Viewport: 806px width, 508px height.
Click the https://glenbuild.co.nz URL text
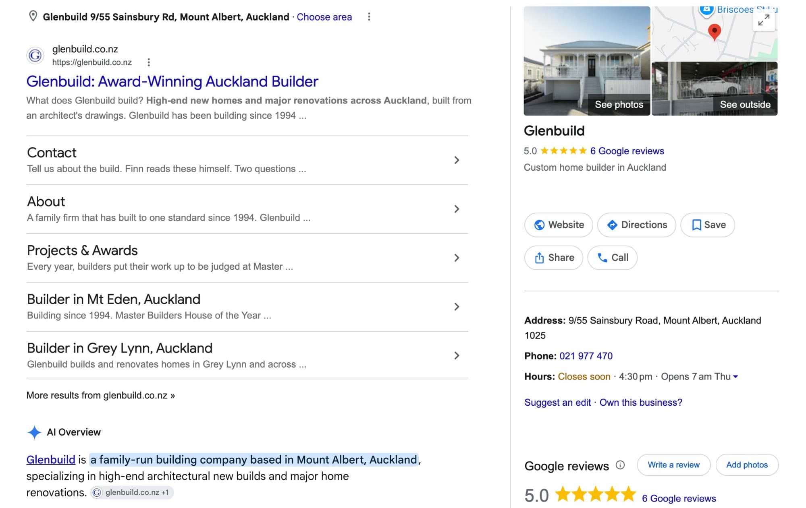92,62
